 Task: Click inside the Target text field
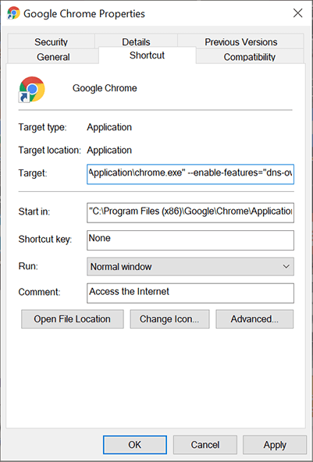pyautogui.click(x=190, y=174)
